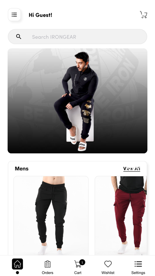
Task: Go to Home via the house icon
Action: [17, 264]
